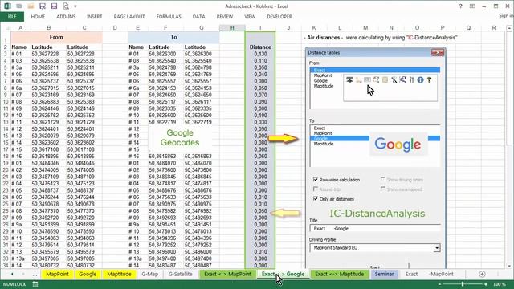Open the Driving Profile dropdown

coord(437,248)
